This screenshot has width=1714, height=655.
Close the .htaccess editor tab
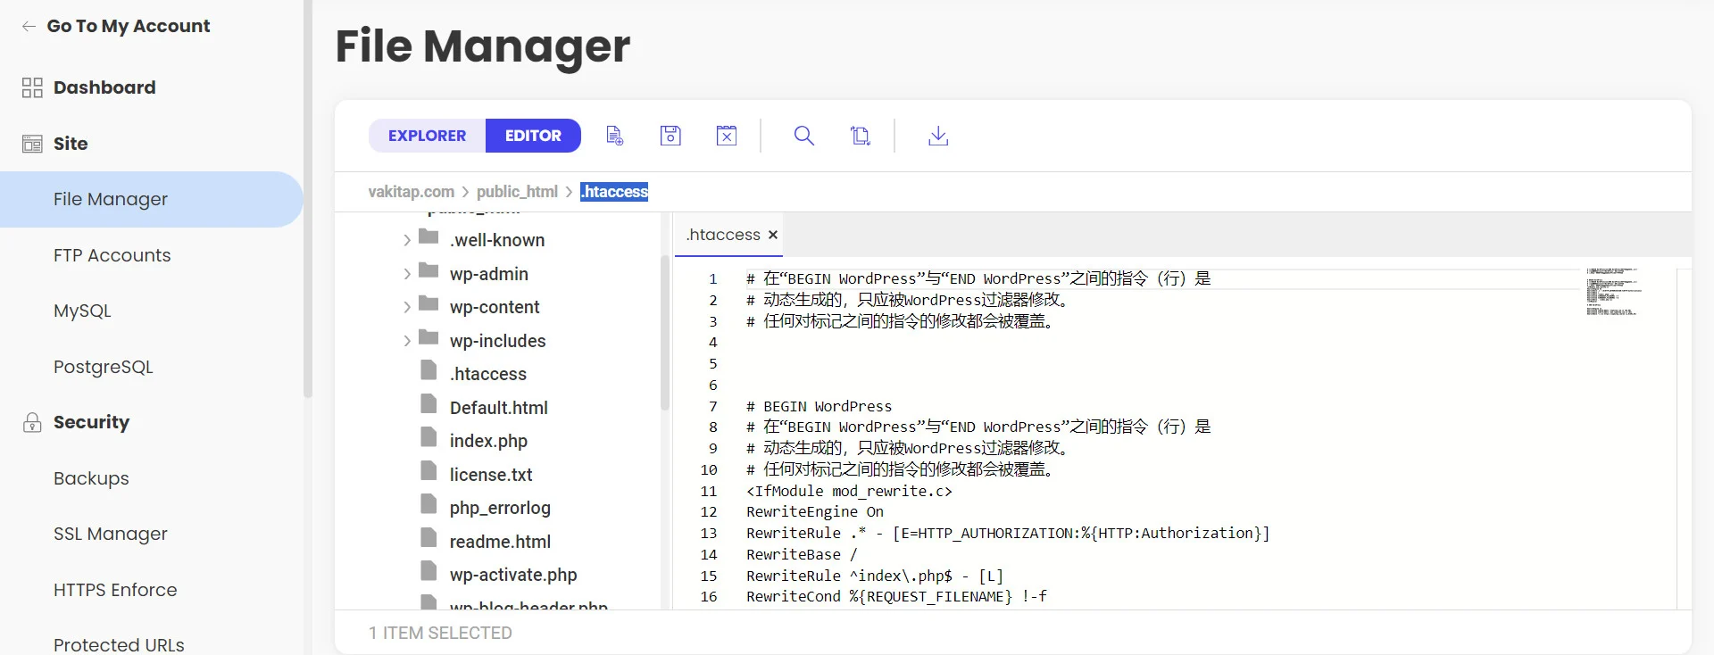click(x=773, y=235)
